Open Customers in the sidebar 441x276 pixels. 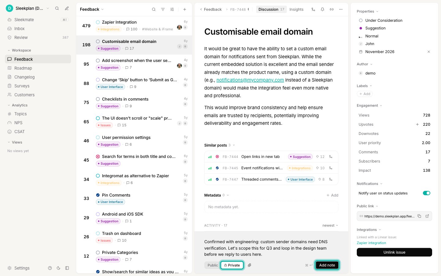38,95
